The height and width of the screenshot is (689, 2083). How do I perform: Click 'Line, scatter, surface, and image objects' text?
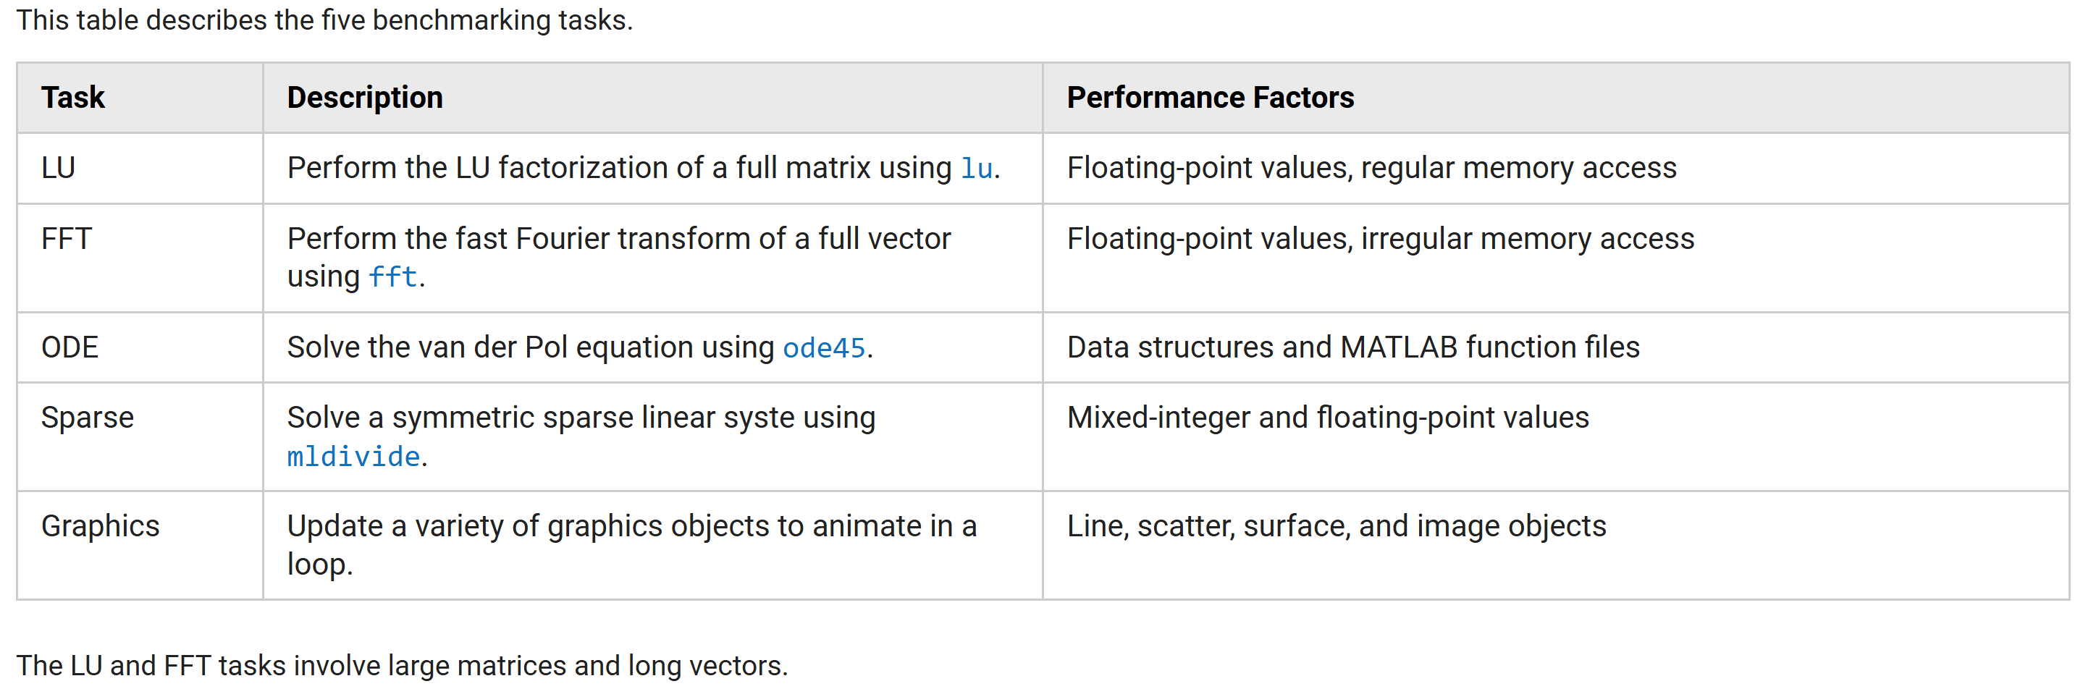(1336, 526)
